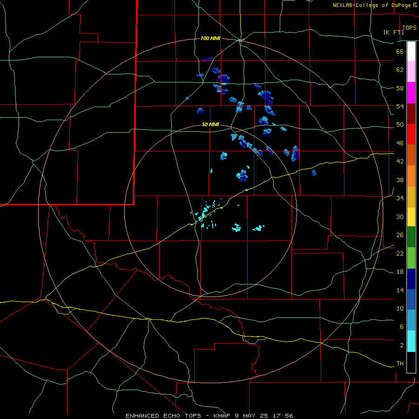Click the light blue swatch between 10 and 6

pos(411,320)
